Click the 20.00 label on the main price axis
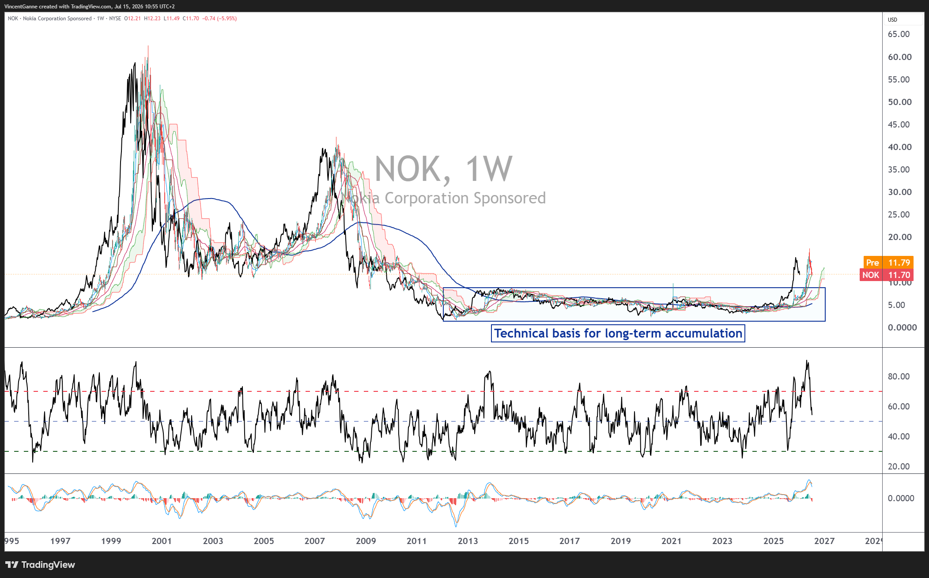Viewport: 929px width, 578px height. click(x=900, y=237)
